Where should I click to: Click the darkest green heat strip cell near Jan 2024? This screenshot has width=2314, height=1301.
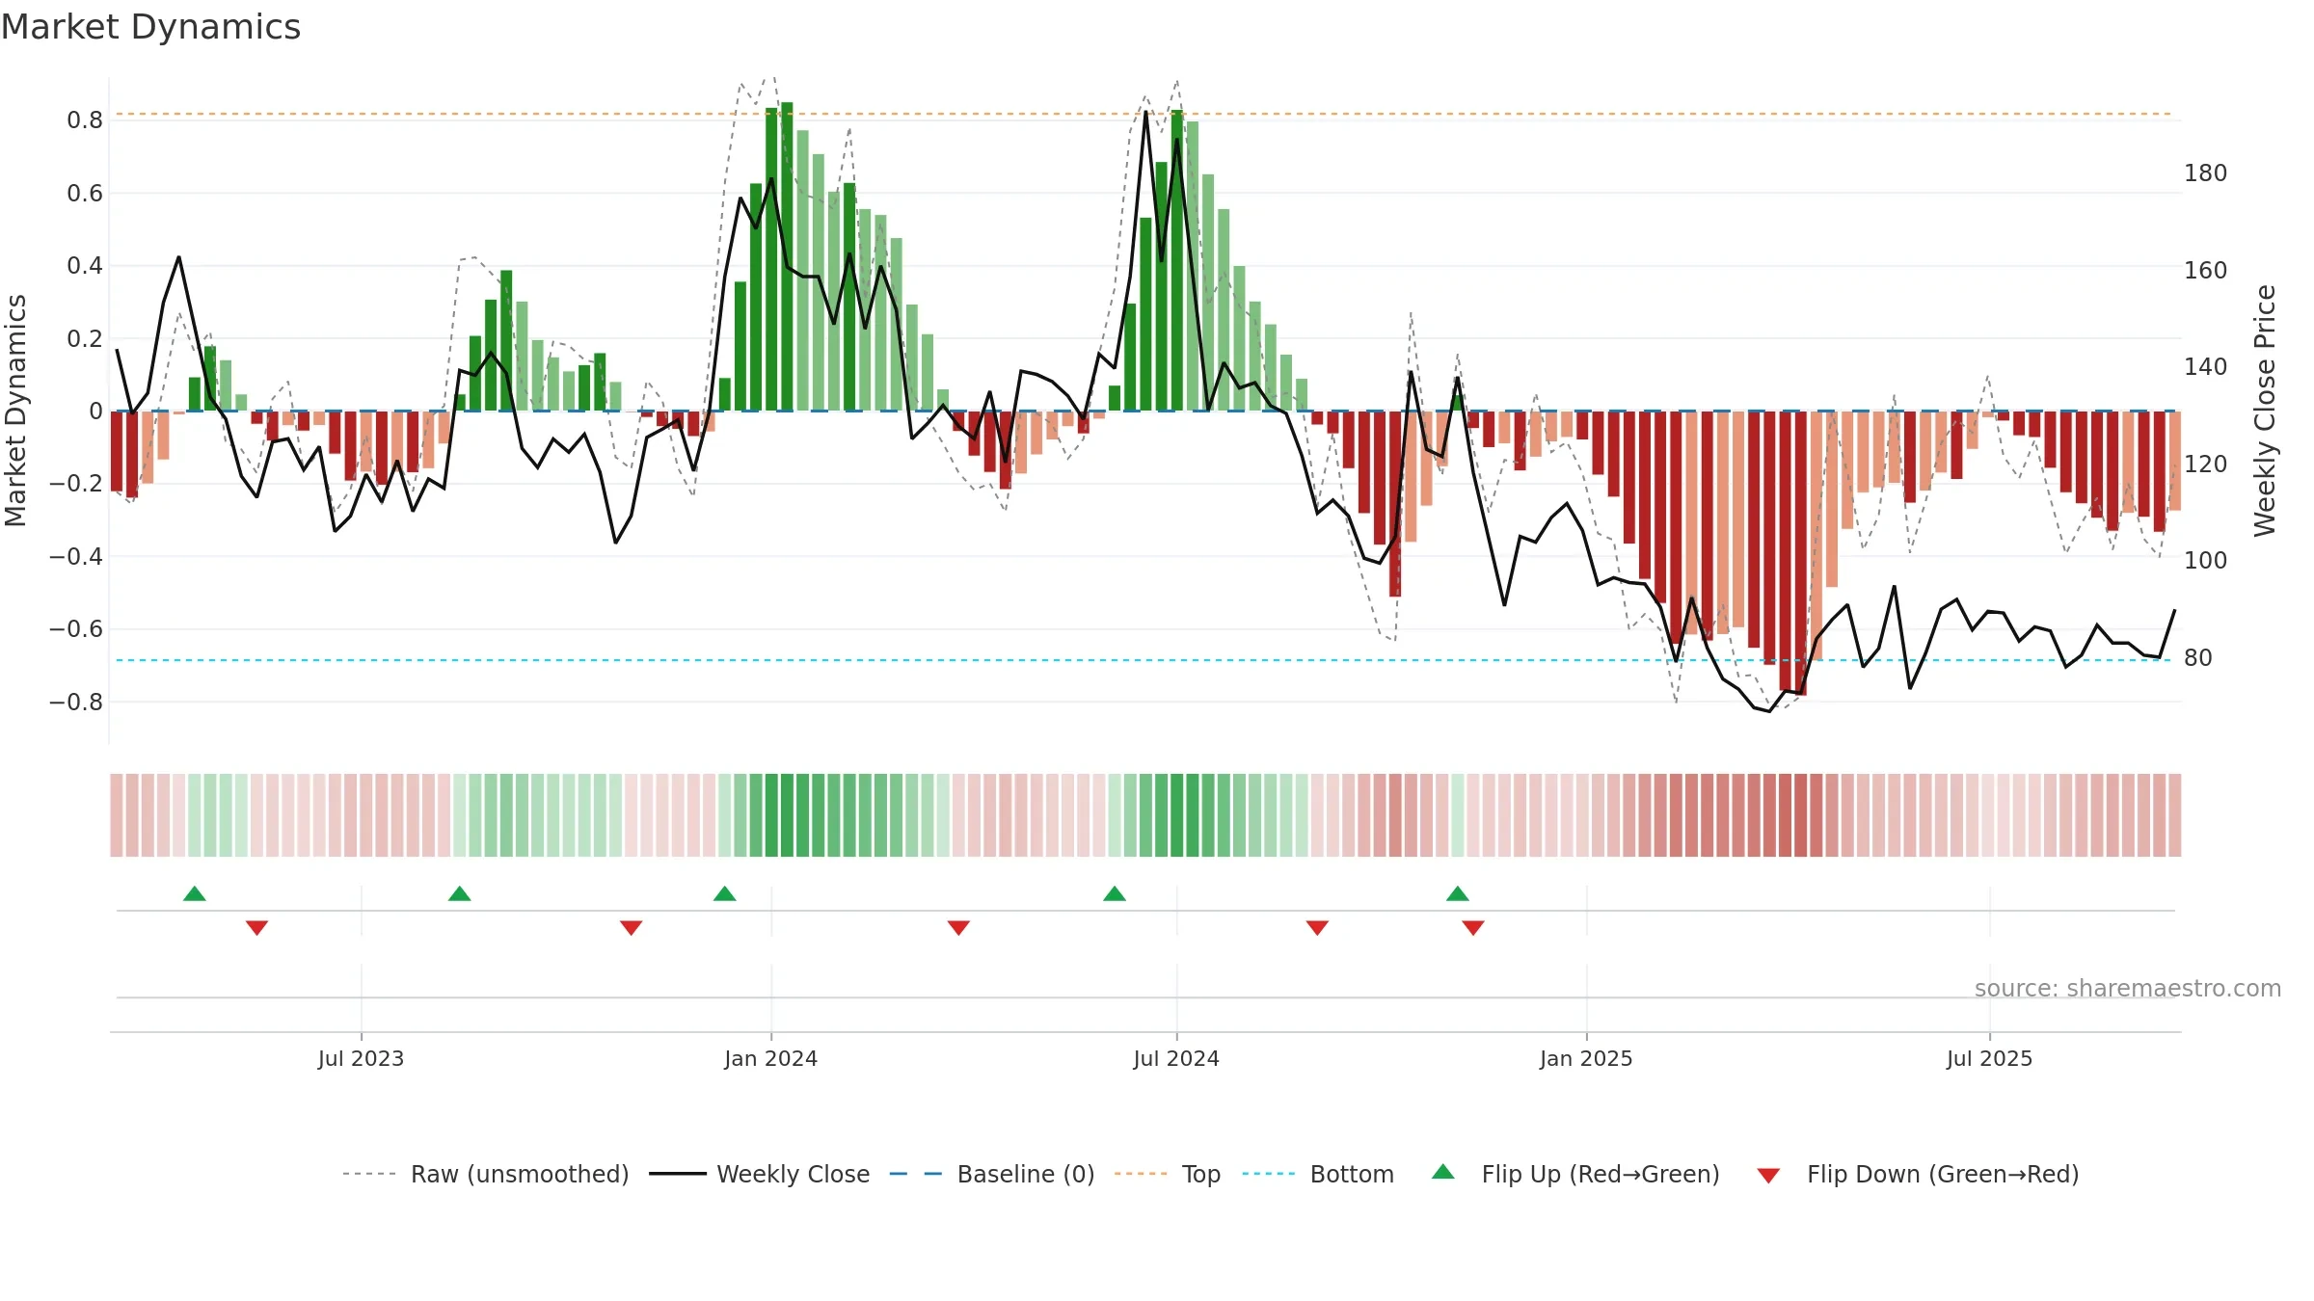click(787, 815)
